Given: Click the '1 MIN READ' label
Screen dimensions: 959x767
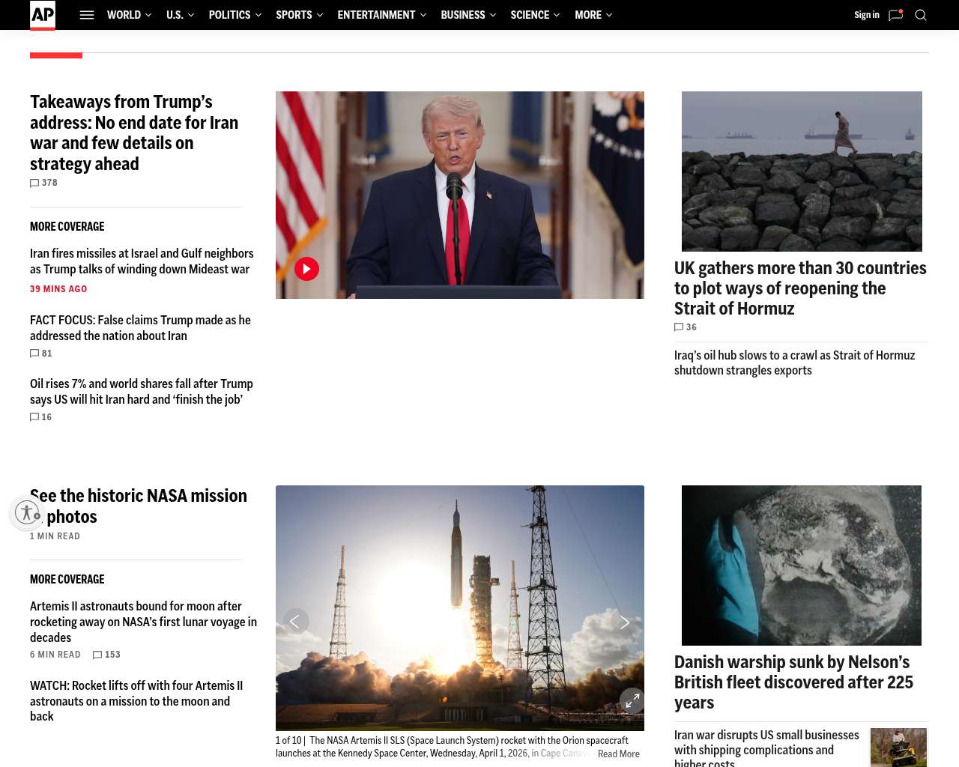Looking at the screenshot, I should (55, 536).
